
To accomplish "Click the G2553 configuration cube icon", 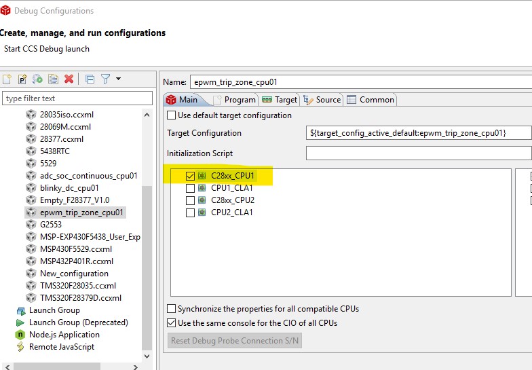I will tap(31, 225).
